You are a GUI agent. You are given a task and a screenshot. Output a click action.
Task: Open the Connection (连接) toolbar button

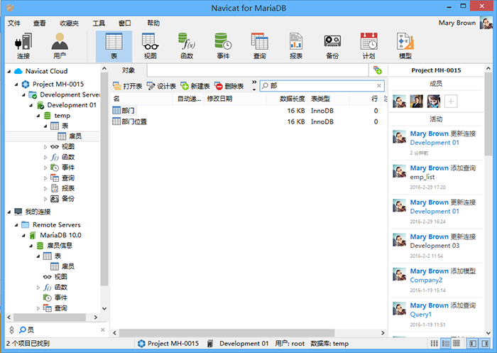pos(23,46)
